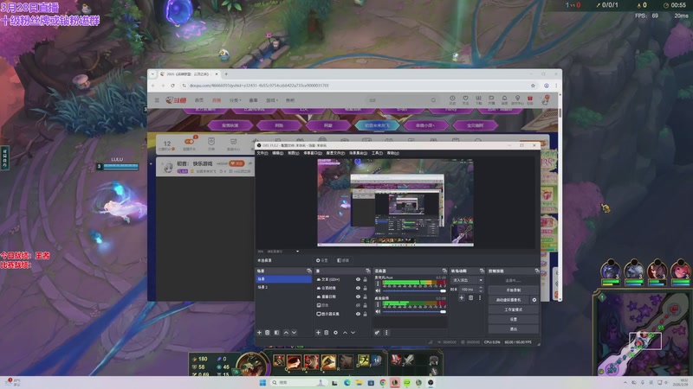Increase transition duration with stepper up arrow
This screenshot has height=389, width=693.
click(x=481, y=288)
